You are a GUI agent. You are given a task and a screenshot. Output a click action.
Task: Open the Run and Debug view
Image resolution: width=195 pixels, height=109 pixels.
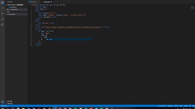pyautogui.click(x=2, y=19)
